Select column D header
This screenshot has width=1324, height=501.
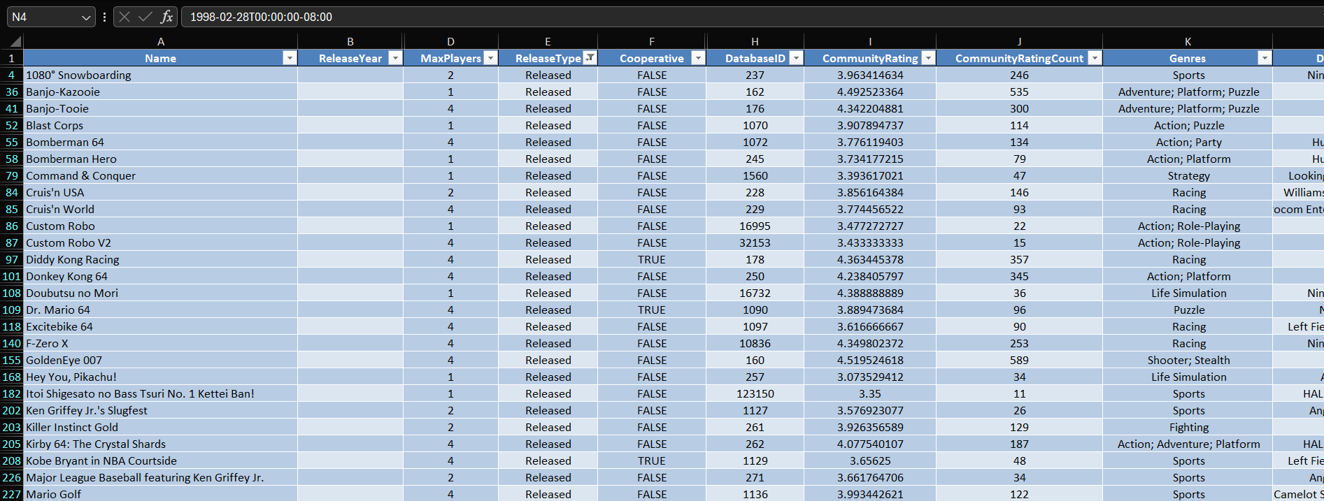click(x=451, y=42)
